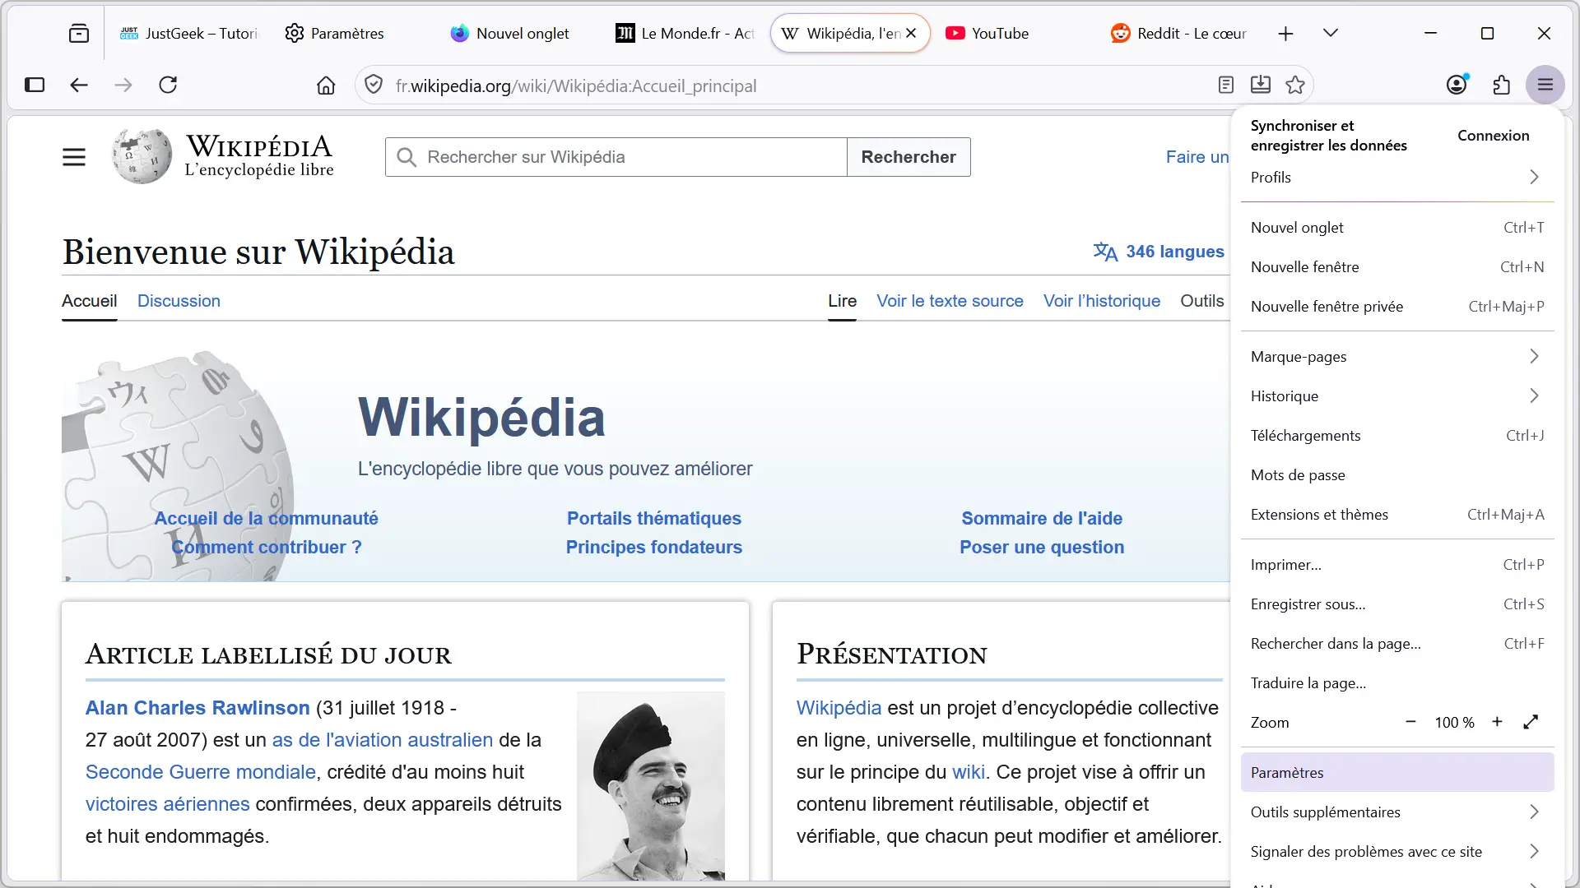Save page to Pocket icon in address bar
This screenshot has width=1580, height=888.
pyautogui.click(x=1261, y=85)
